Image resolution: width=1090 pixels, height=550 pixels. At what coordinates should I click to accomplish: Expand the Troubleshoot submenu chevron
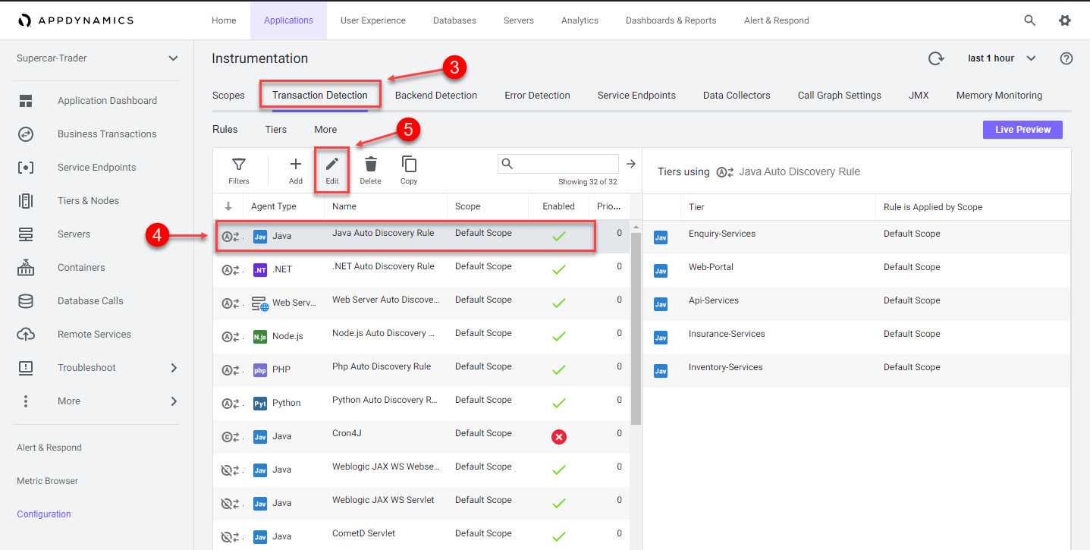pyautogui.click(x=174, y=368)
